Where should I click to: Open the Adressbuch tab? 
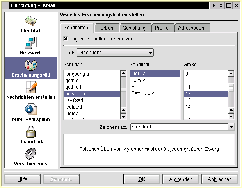[192, 28]
